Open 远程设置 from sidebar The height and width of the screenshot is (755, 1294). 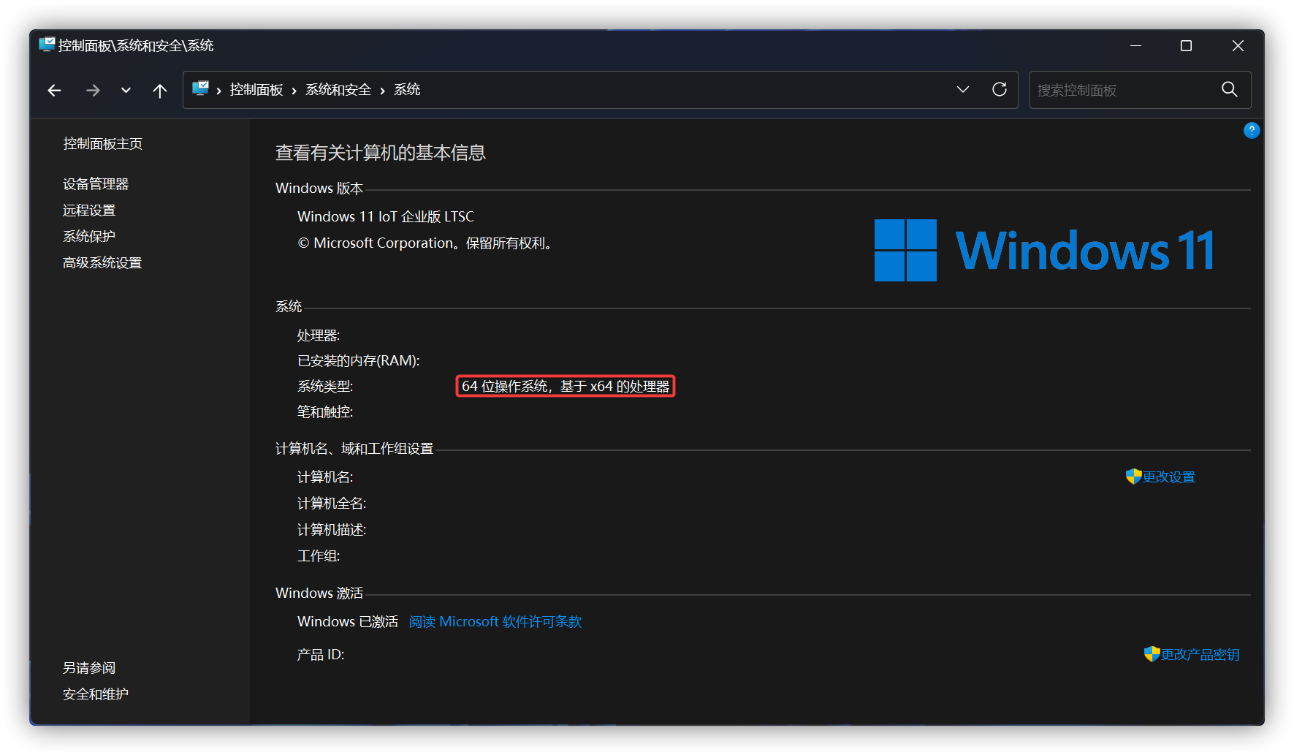89,210
